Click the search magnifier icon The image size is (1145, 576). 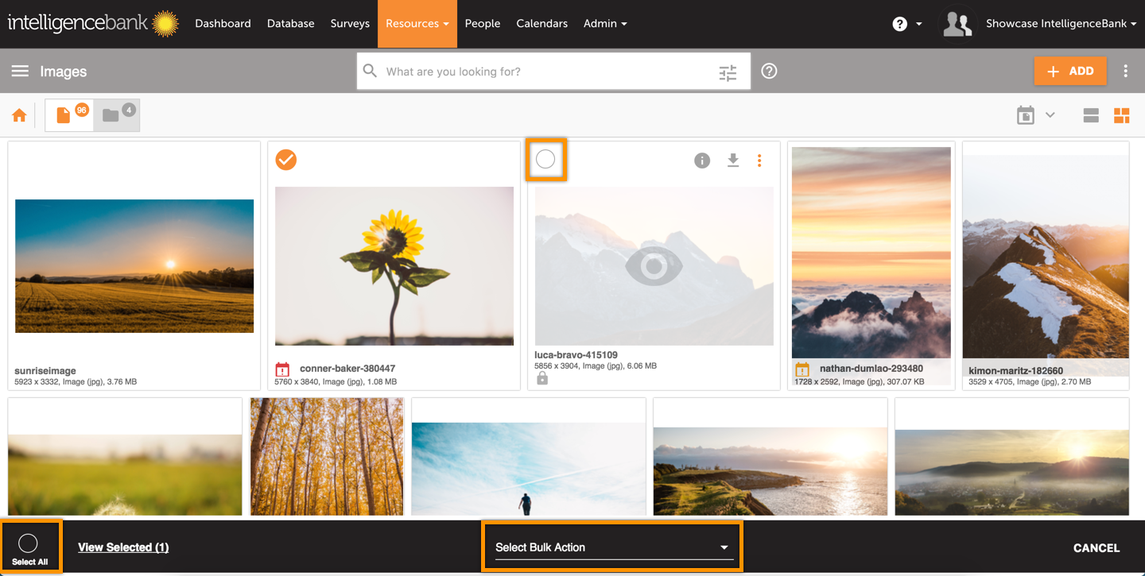[x=370, y=72]
